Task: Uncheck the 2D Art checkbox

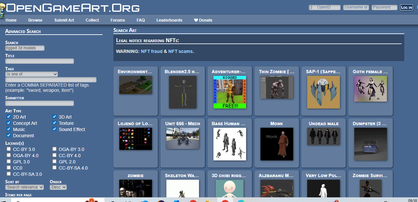Action: tap(9, 117)
